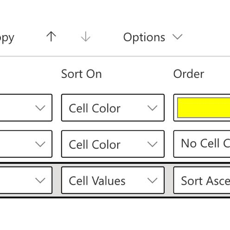The image size is (230, 230).
Task: Open the No Cell Color order dropdown
Action: point(202,144)
